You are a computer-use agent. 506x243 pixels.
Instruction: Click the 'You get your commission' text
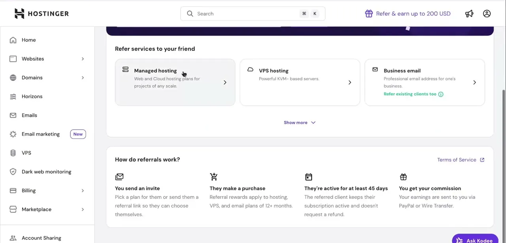(430, 189)
